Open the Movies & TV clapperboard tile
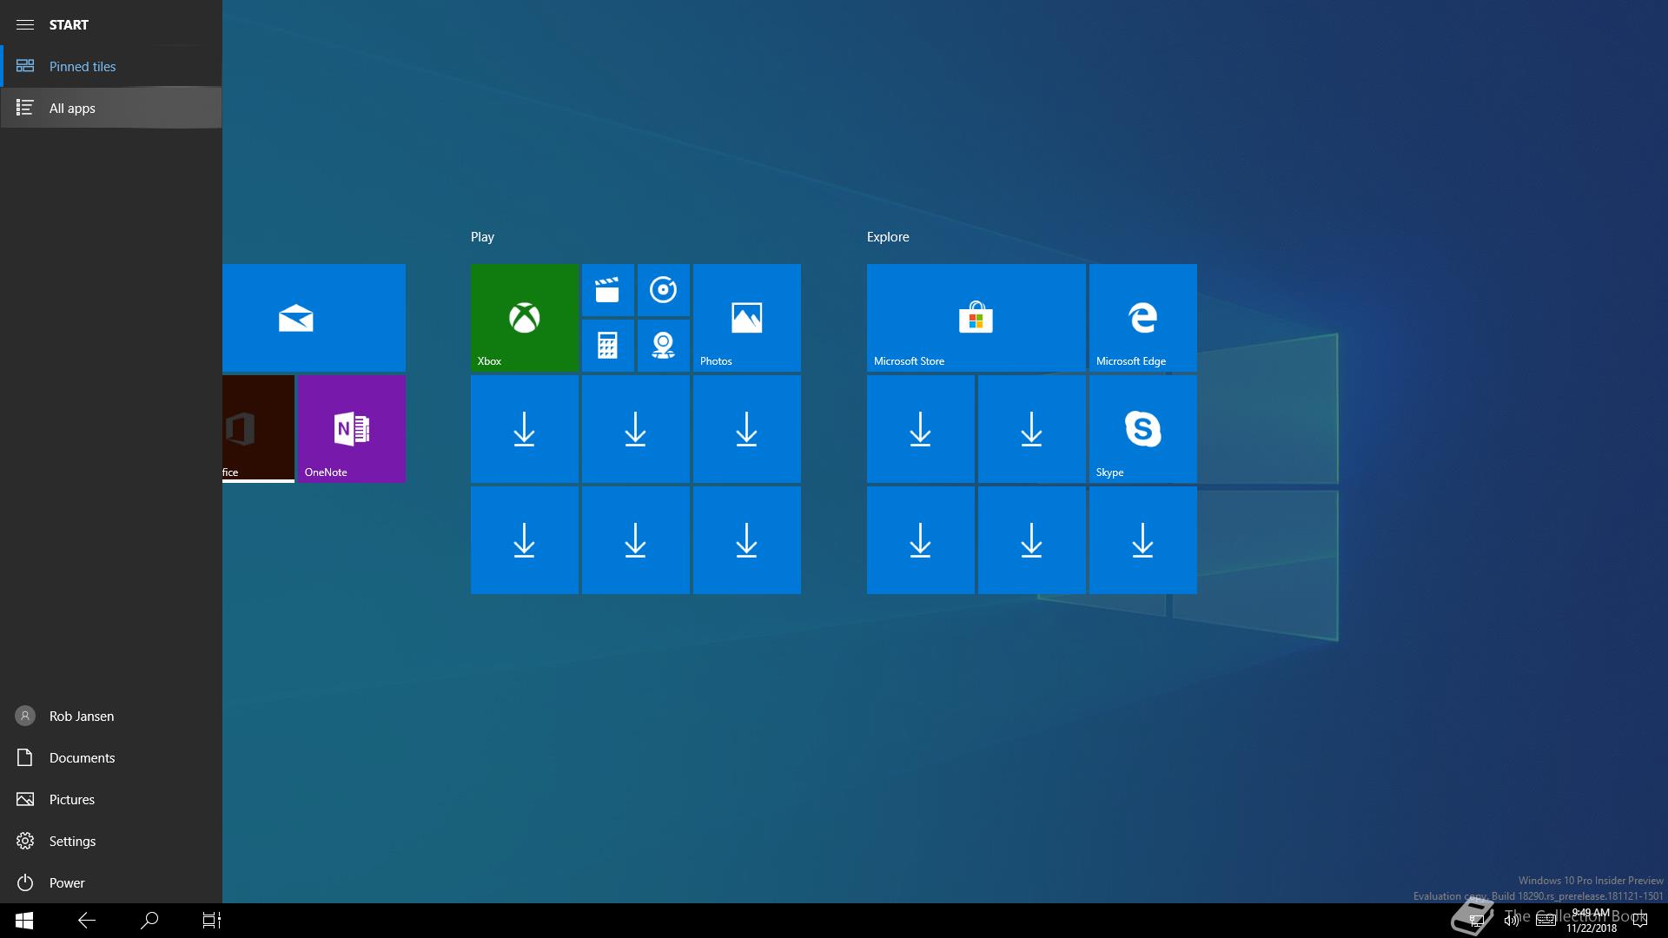This screenshot has height=938, width=1668. tap(608, 290)
